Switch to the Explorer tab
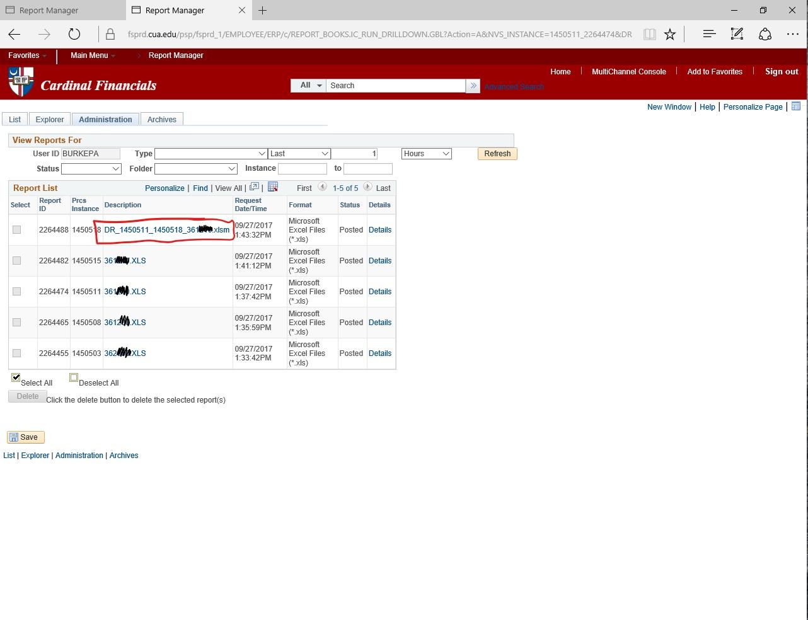This screenshot has height=620, width=808. coord(50,120)
